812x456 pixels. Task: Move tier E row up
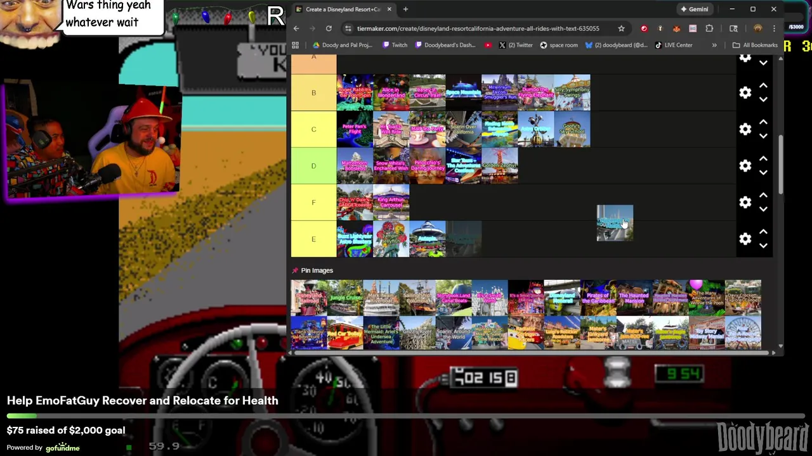point(763,232)
